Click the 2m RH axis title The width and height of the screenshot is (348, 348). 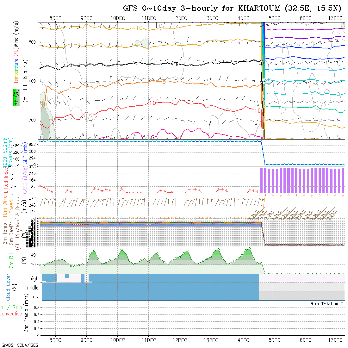click(11, 260)
